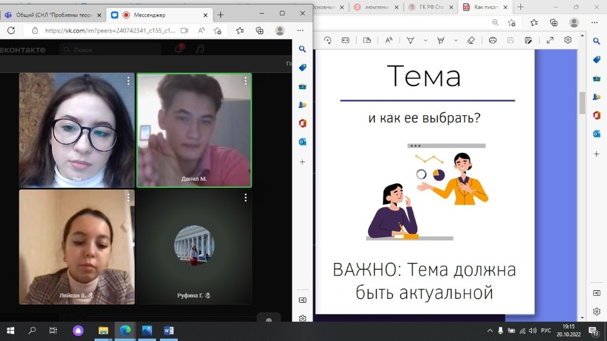Click the Save as button in PDF toolbar

528,40
